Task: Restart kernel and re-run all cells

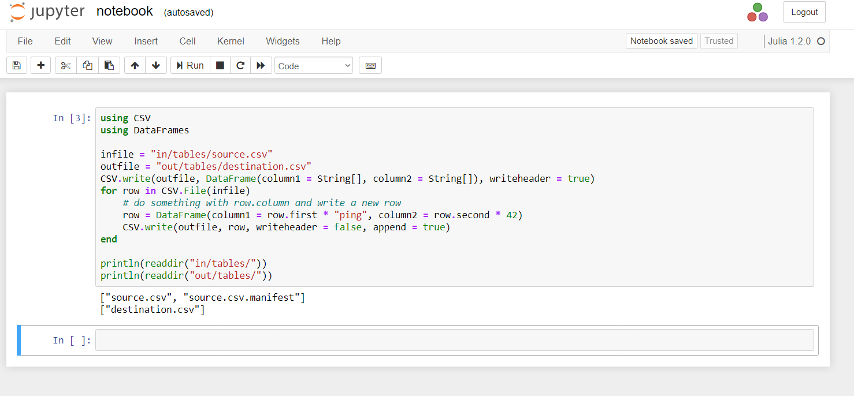Action: [x=261, y=65]
